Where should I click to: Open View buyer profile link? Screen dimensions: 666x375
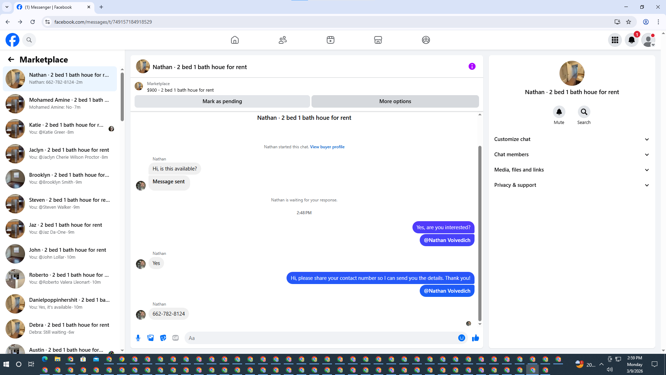327,147
